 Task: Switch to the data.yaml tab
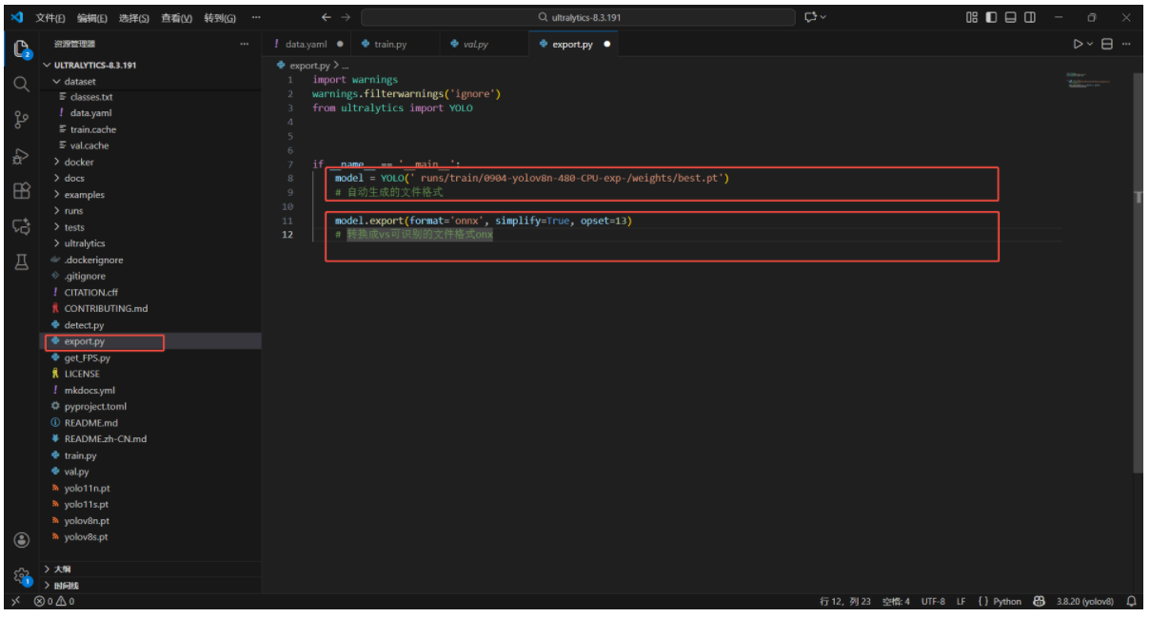click(x=307, y=44)
